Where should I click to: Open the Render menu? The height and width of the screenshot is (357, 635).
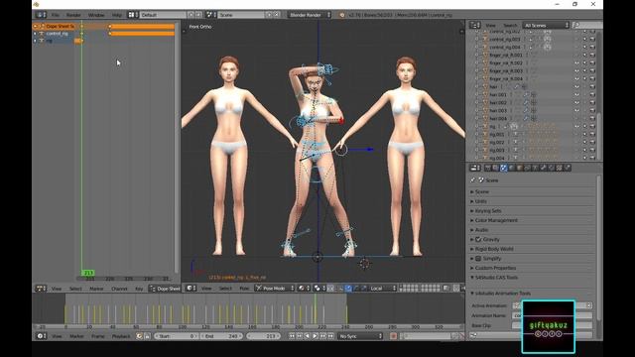pos(73,15)
